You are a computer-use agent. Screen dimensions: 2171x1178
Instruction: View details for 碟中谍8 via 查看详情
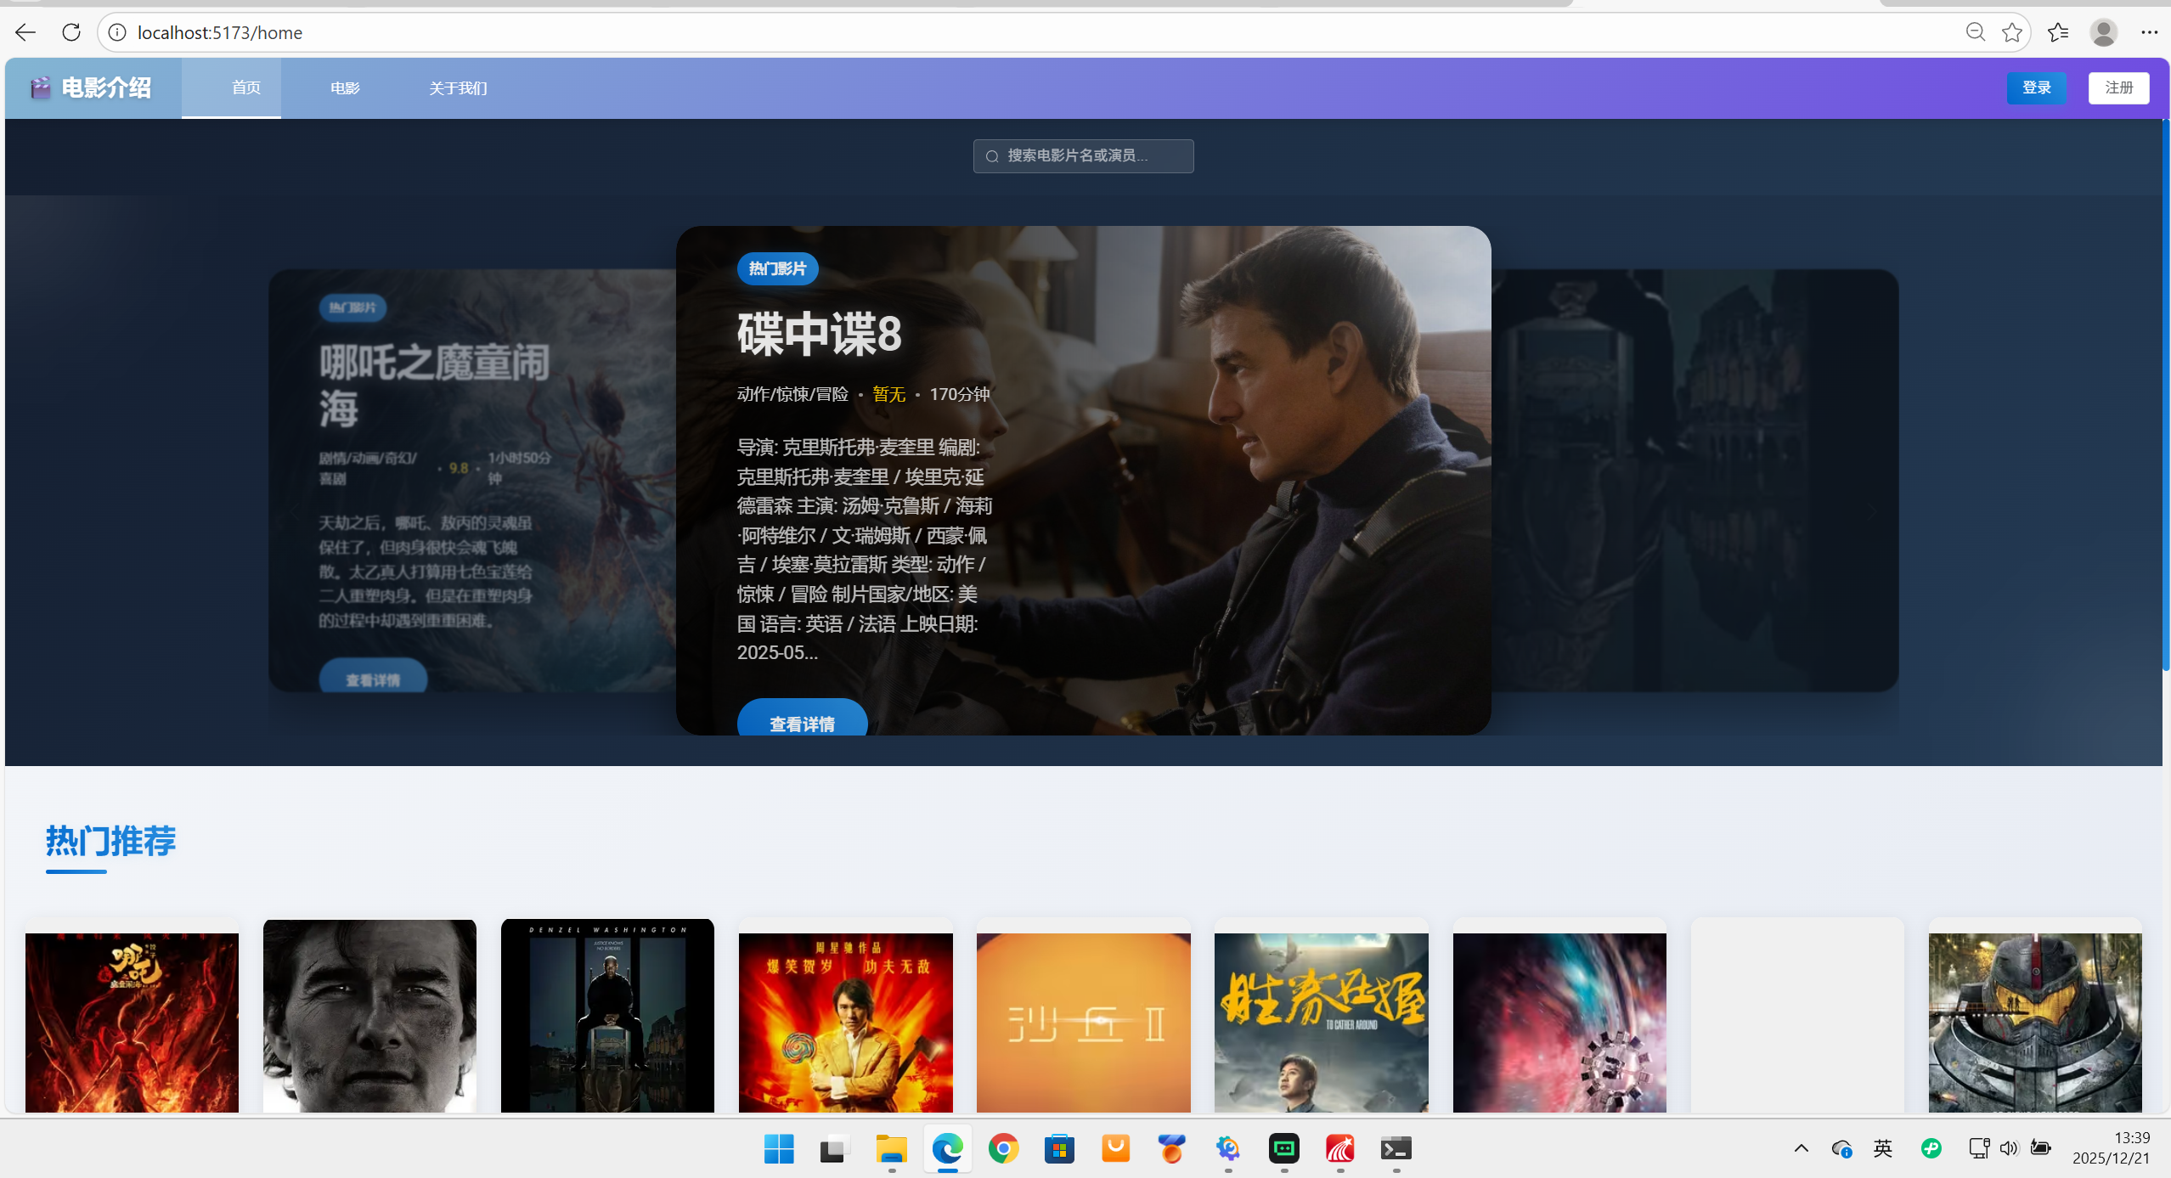click(x=802, y=719)
